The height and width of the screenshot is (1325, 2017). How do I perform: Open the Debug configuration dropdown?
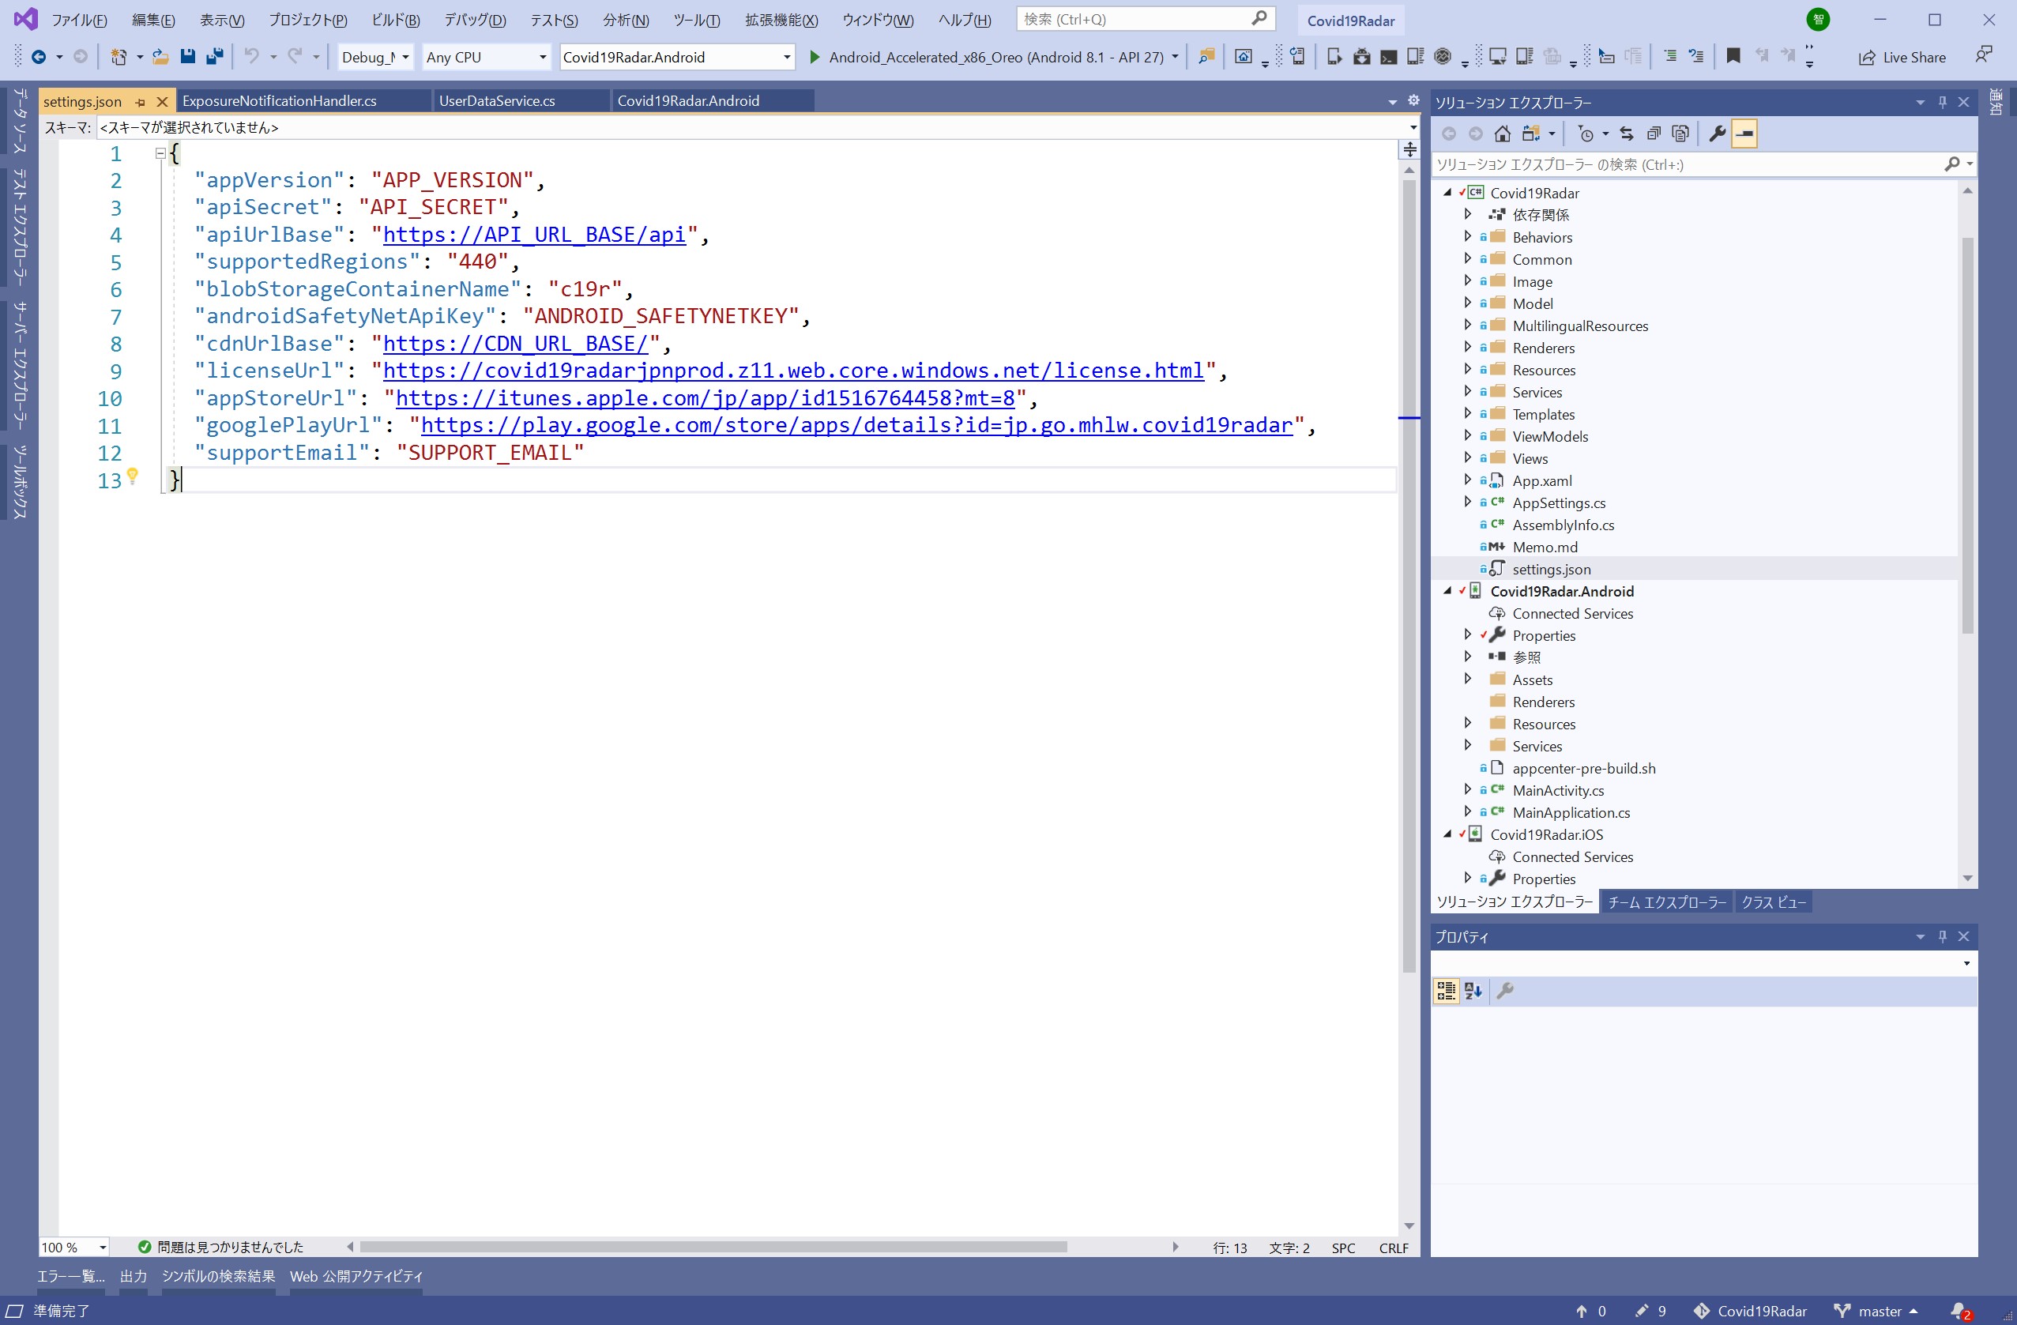click(405, 57)
